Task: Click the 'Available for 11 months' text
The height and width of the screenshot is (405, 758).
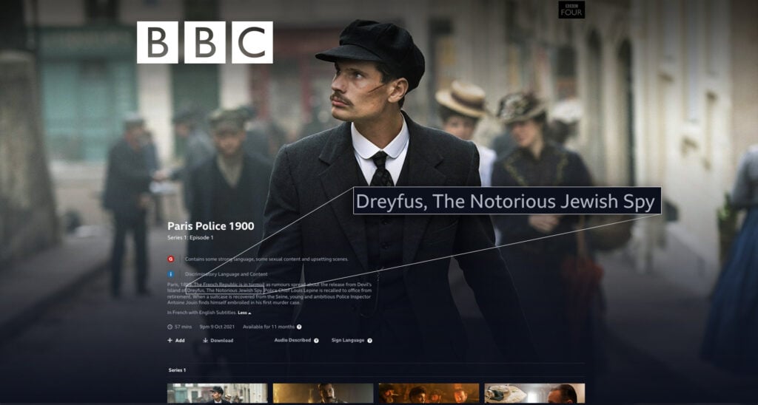Action: pyautogui.click(x=268, y=327)
